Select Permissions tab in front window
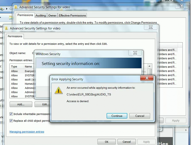192x145 pixels. (15, 36)
